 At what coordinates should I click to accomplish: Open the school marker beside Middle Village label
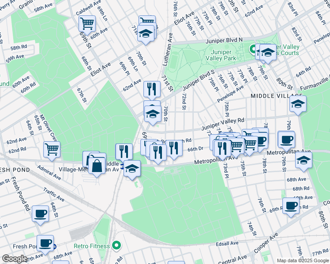pyautogui.click(x=298, y=104)
